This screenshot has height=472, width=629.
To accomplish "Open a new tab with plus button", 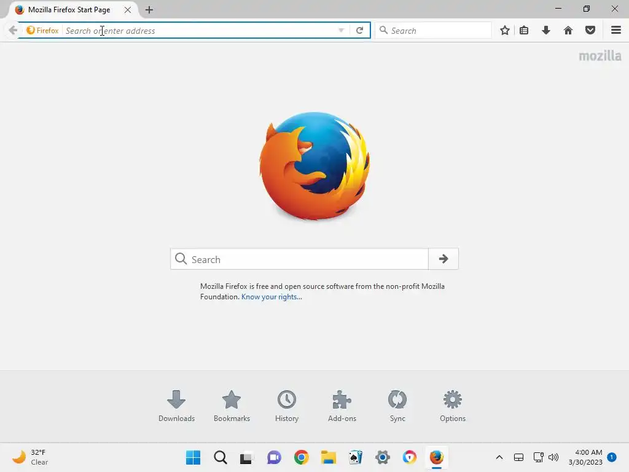I will pyautogui.click(x=149, y=10).
